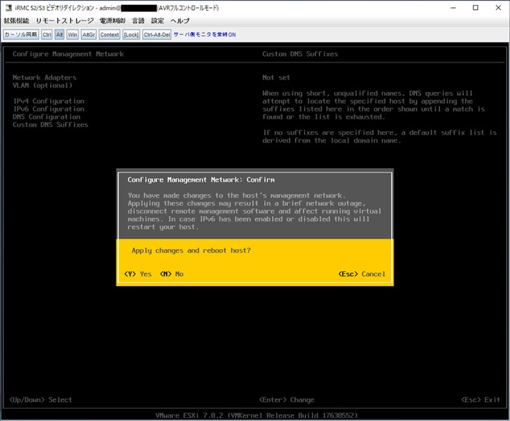The height and width of the screenshot is (421, 510).
Task: Toggle the Alt key button
Action: point(59,35)
